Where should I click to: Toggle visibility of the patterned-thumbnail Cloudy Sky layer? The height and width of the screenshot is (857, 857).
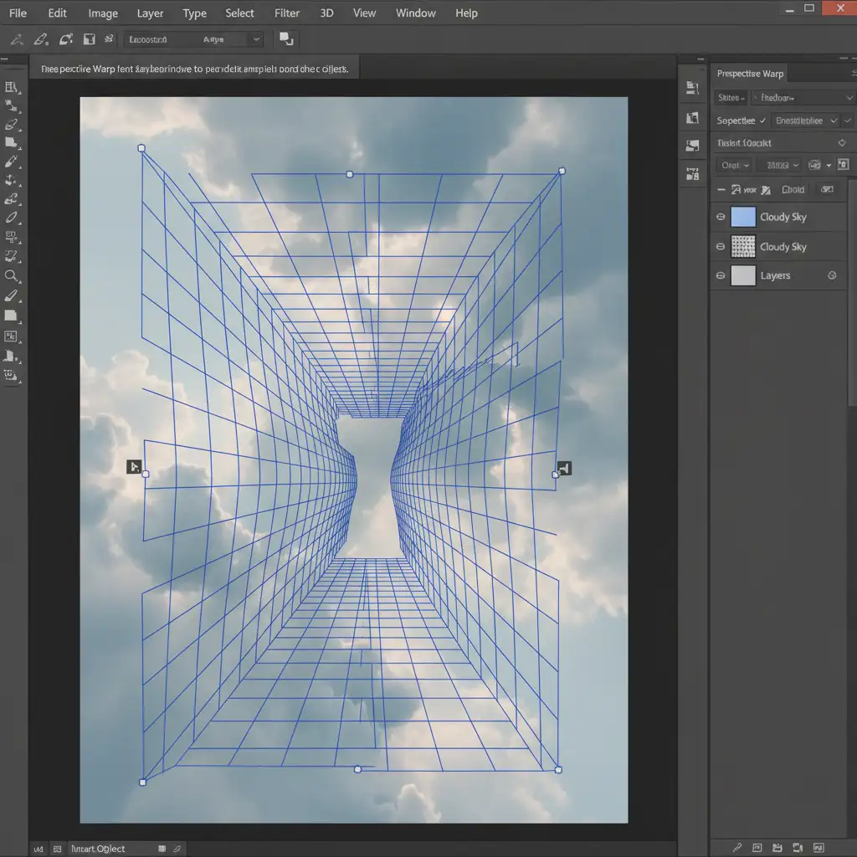(x=721, y=247)
